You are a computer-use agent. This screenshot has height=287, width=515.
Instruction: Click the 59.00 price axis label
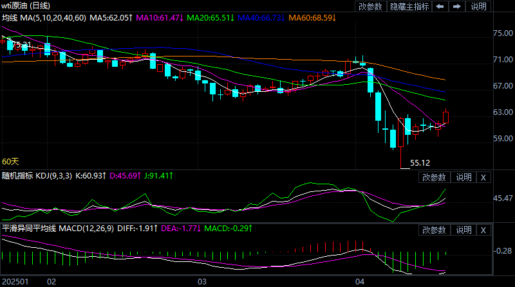(503, 139)
